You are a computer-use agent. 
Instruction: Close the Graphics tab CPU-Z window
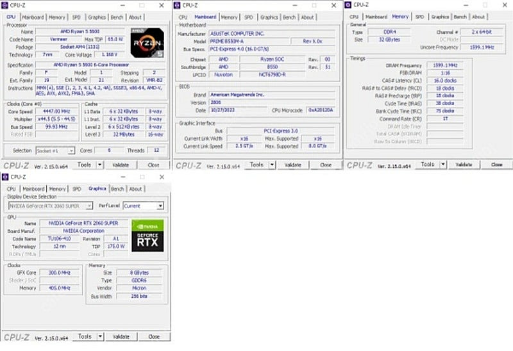[x=162, y=177]
